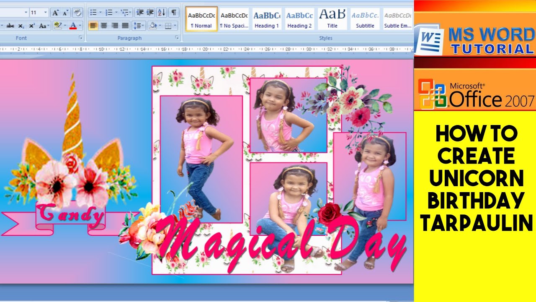The height and width of the screenshot is (302, 536).
Task: Click the horizontal ruler
Action: (x=206, y=49)
